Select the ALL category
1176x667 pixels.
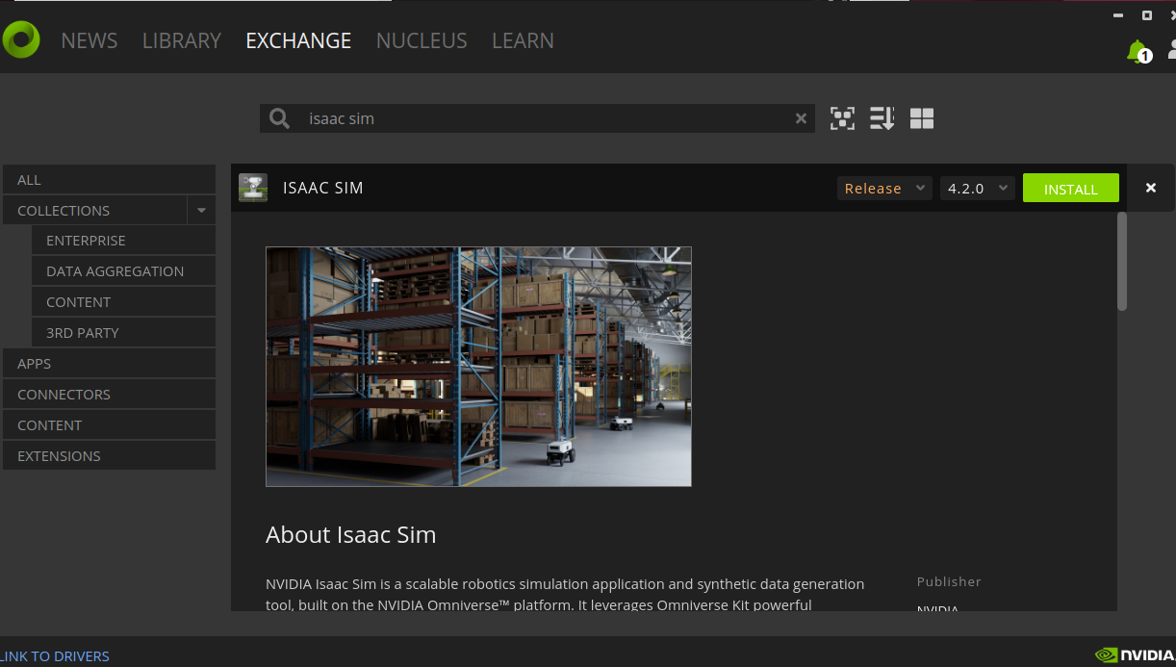pyautogui.click(x=109, y=180)
